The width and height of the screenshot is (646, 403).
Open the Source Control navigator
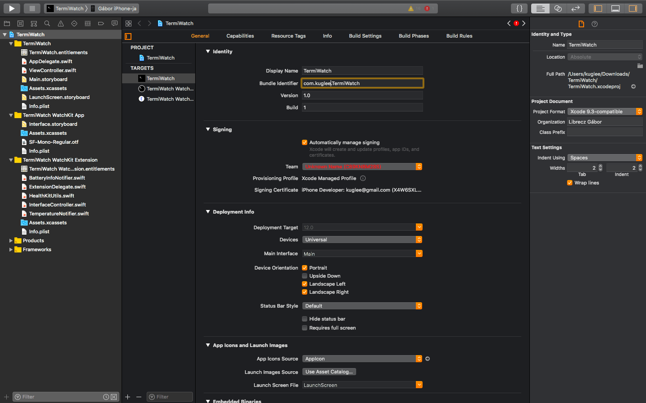pyautogui.click(x=20, y=23)
